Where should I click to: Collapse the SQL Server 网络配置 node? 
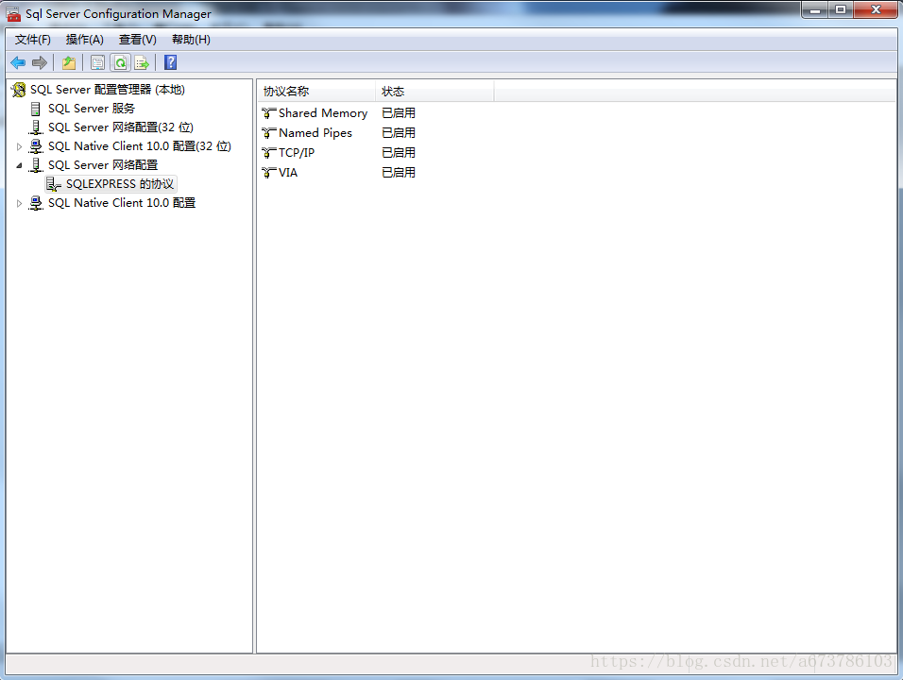[19, 165]
